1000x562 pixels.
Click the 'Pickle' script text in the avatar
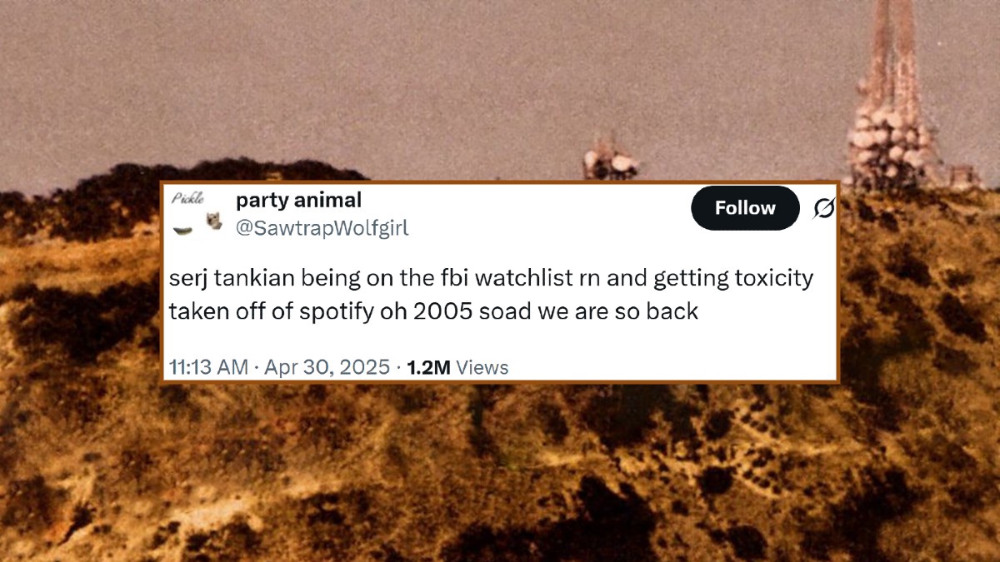tap(187, 198)
